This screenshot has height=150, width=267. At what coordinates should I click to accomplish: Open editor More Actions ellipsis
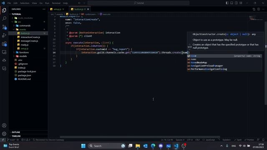coord(263,9)
